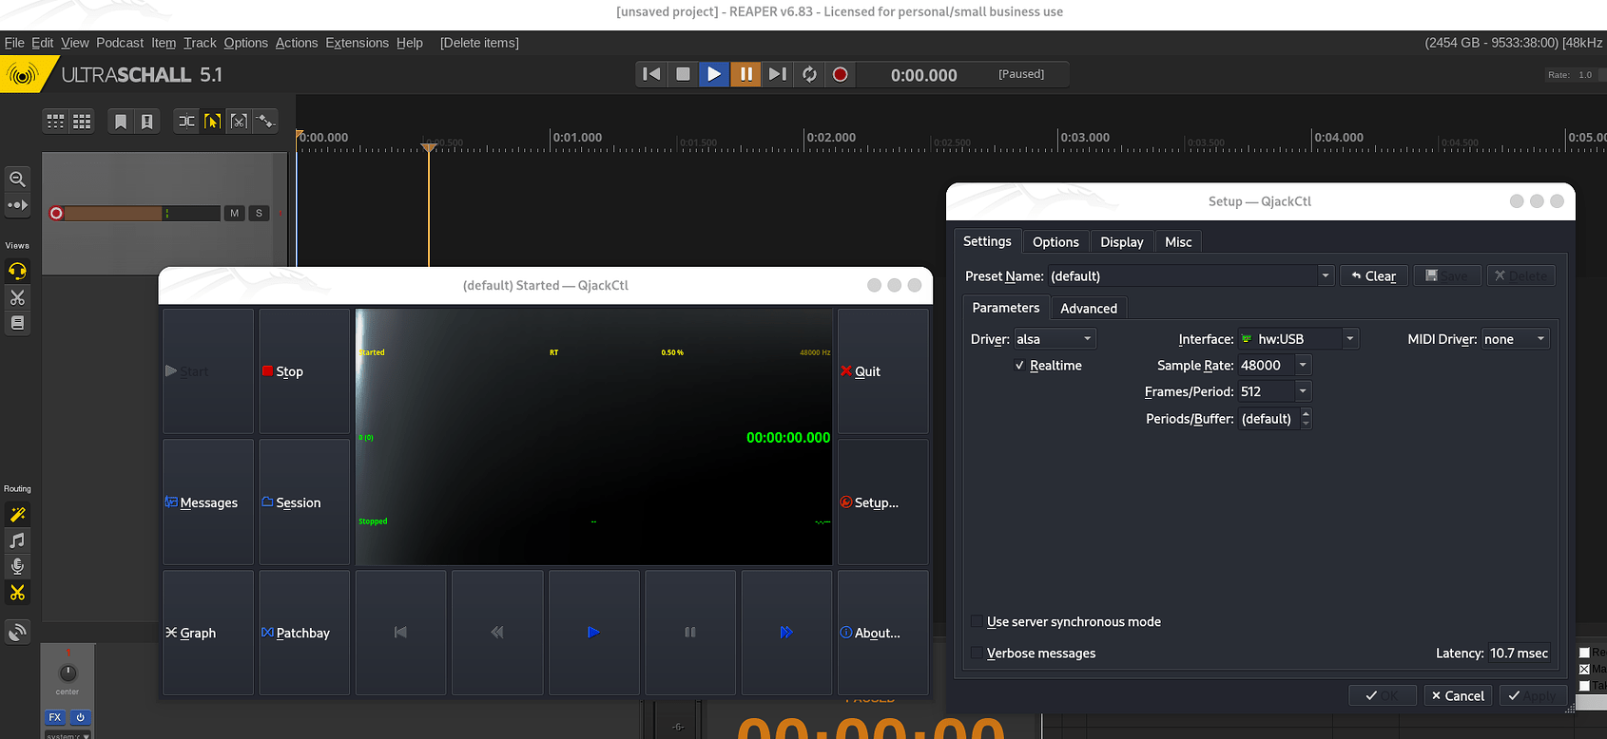Screen dimensions: 1607x739
Task: Start playback in REAPER transport
Action: click(x=714, y=74)
